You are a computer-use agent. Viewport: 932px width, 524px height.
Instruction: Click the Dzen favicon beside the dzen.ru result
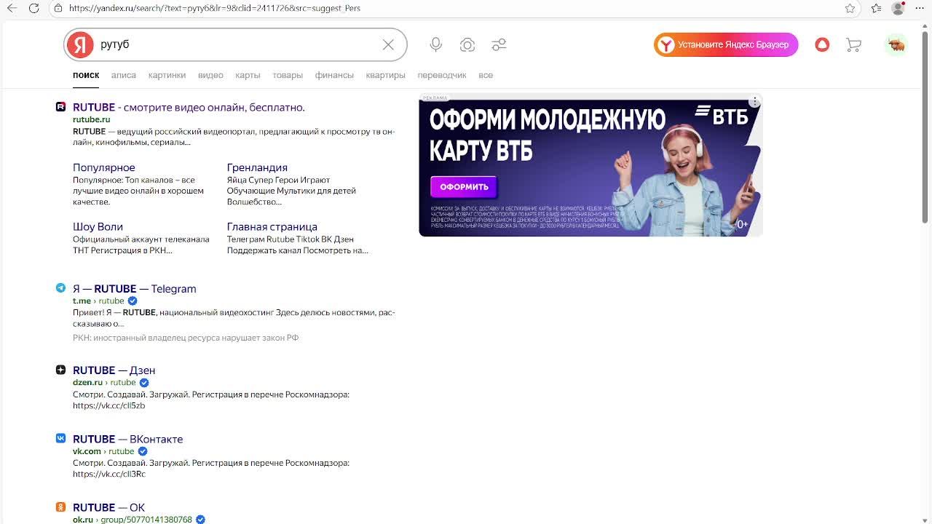pos(60,370)
